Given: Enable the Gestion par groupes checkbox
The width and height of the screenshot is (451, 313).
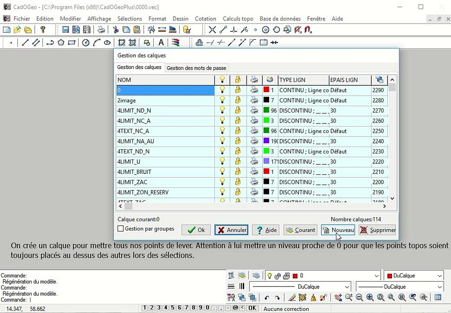Looking at the screenshot, I should [x=121, y=229].
